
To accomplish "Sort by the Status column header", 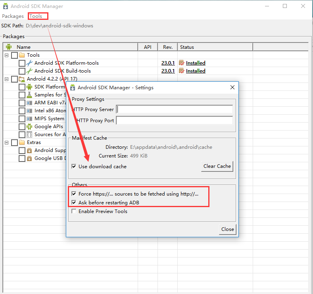I will [215, 47].
